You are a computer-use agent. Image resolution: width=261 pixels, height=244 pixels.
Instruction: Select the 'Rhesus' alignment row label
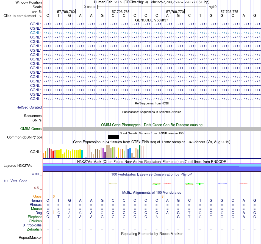[36, 204]
